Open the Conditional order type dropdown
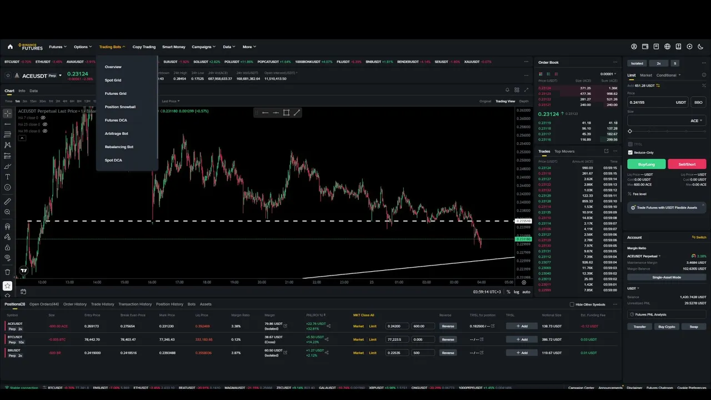Viewport: 711px width, 400px height. (x=668, y=75)
